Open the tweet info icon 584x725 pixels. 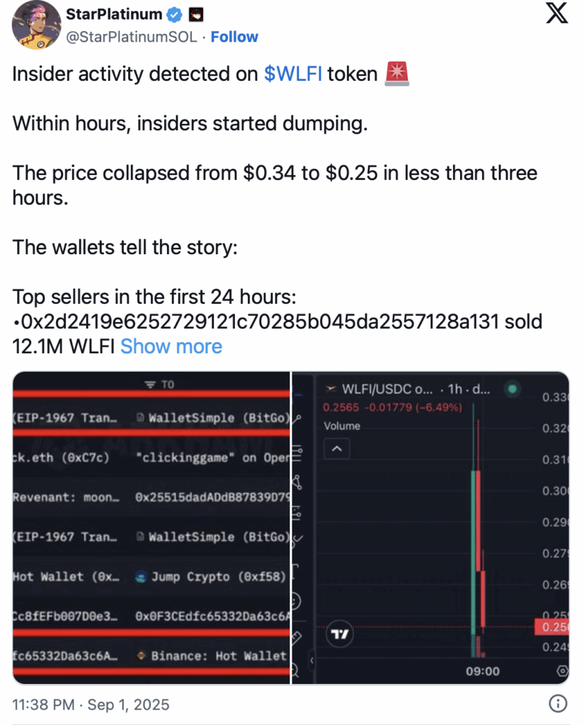click(558, 704)
